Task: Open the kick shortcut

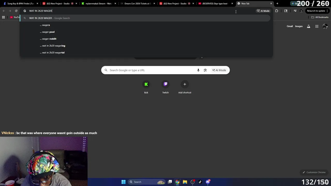Action: [146, 87]
